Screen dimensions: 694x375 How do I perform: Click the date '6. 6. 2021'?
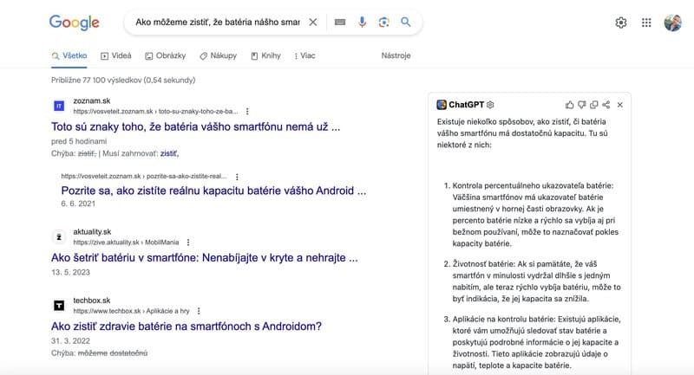coord(78,204)
